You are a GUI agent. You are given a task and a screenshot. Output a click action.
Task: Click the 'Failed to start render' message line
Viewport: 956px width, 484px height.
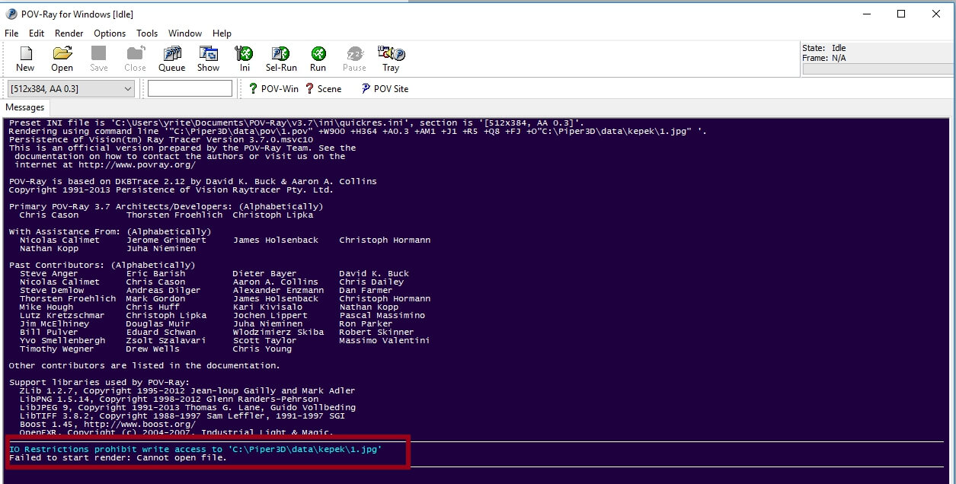(117, 458)
